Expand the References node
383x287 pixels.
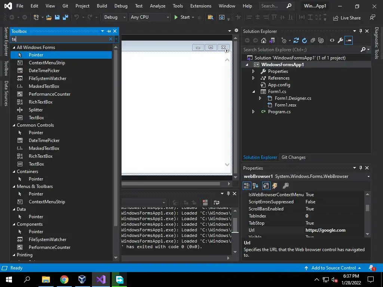(x=253, y=78)
